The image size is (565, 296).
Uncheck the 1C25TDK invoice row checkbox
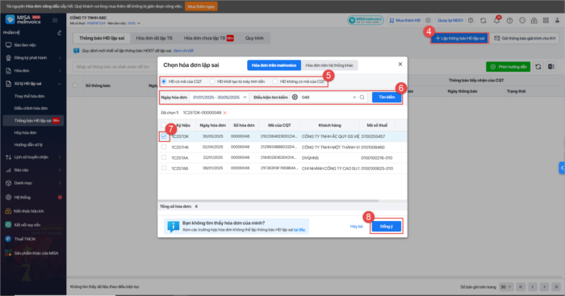[x=164, y=136]
